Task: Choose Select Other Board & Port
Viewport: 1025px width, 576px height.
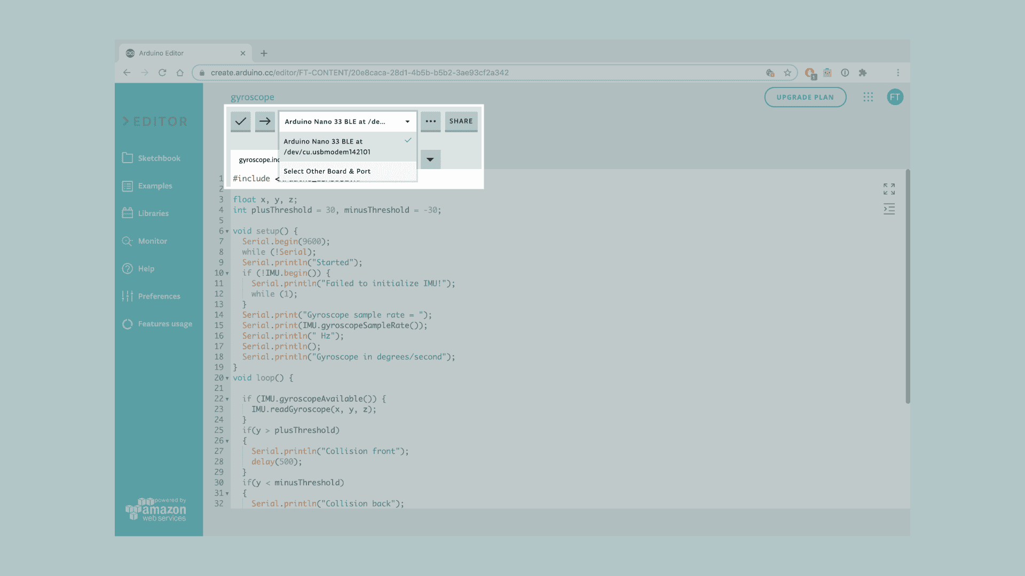Action: (327, 171)
